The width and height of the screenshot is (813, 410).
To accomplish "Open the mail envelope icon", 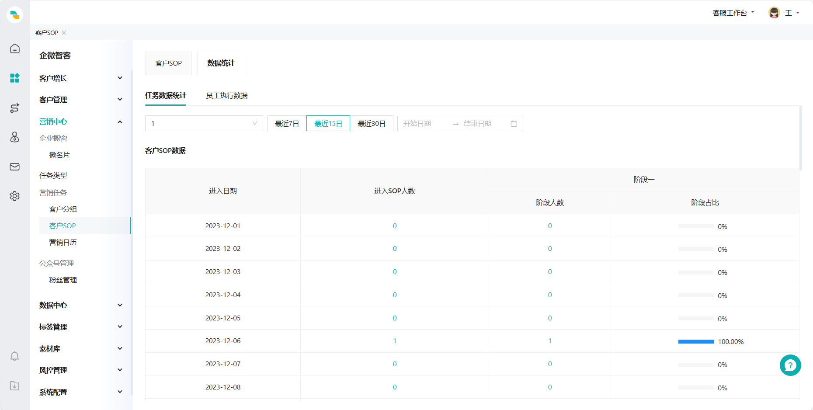I will coord(15,167).
